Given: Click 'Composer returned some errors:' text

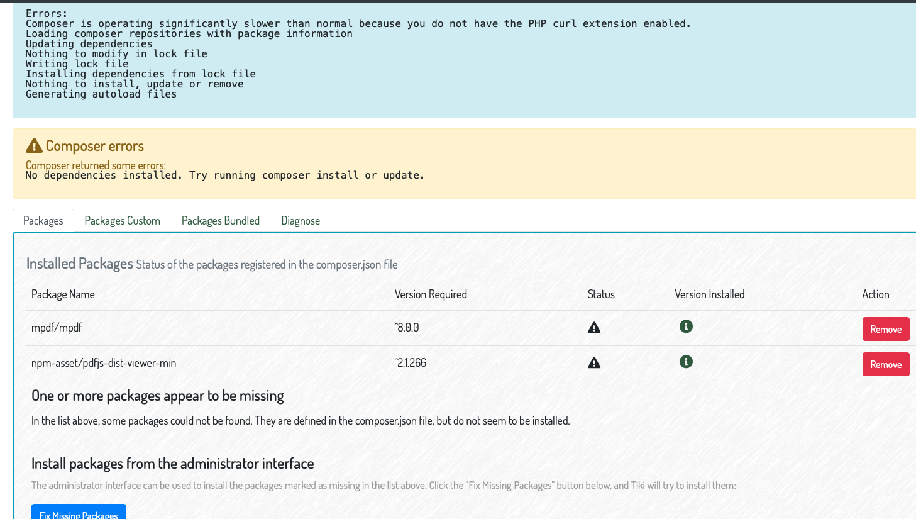Looking at the screenshot, I should [x=96, y=165].
